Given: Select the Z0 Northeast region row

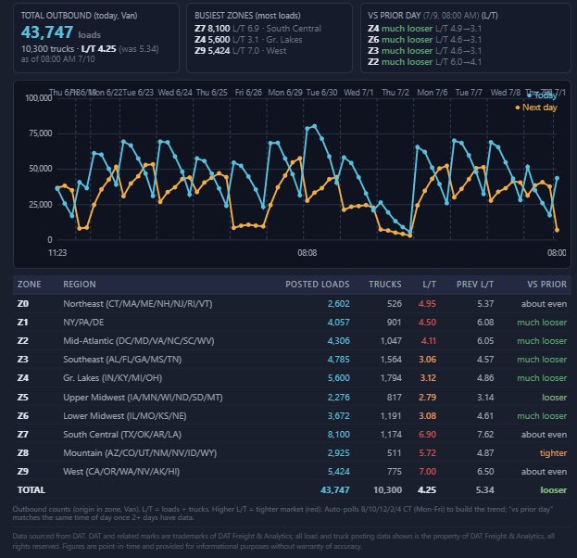Looking at the screenshot, I should pos(292,304).
